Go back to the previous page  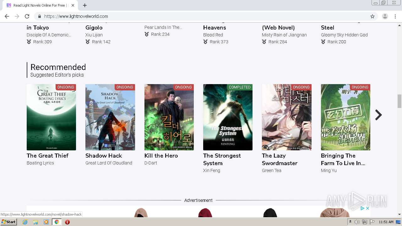click(x=7, y=16)
